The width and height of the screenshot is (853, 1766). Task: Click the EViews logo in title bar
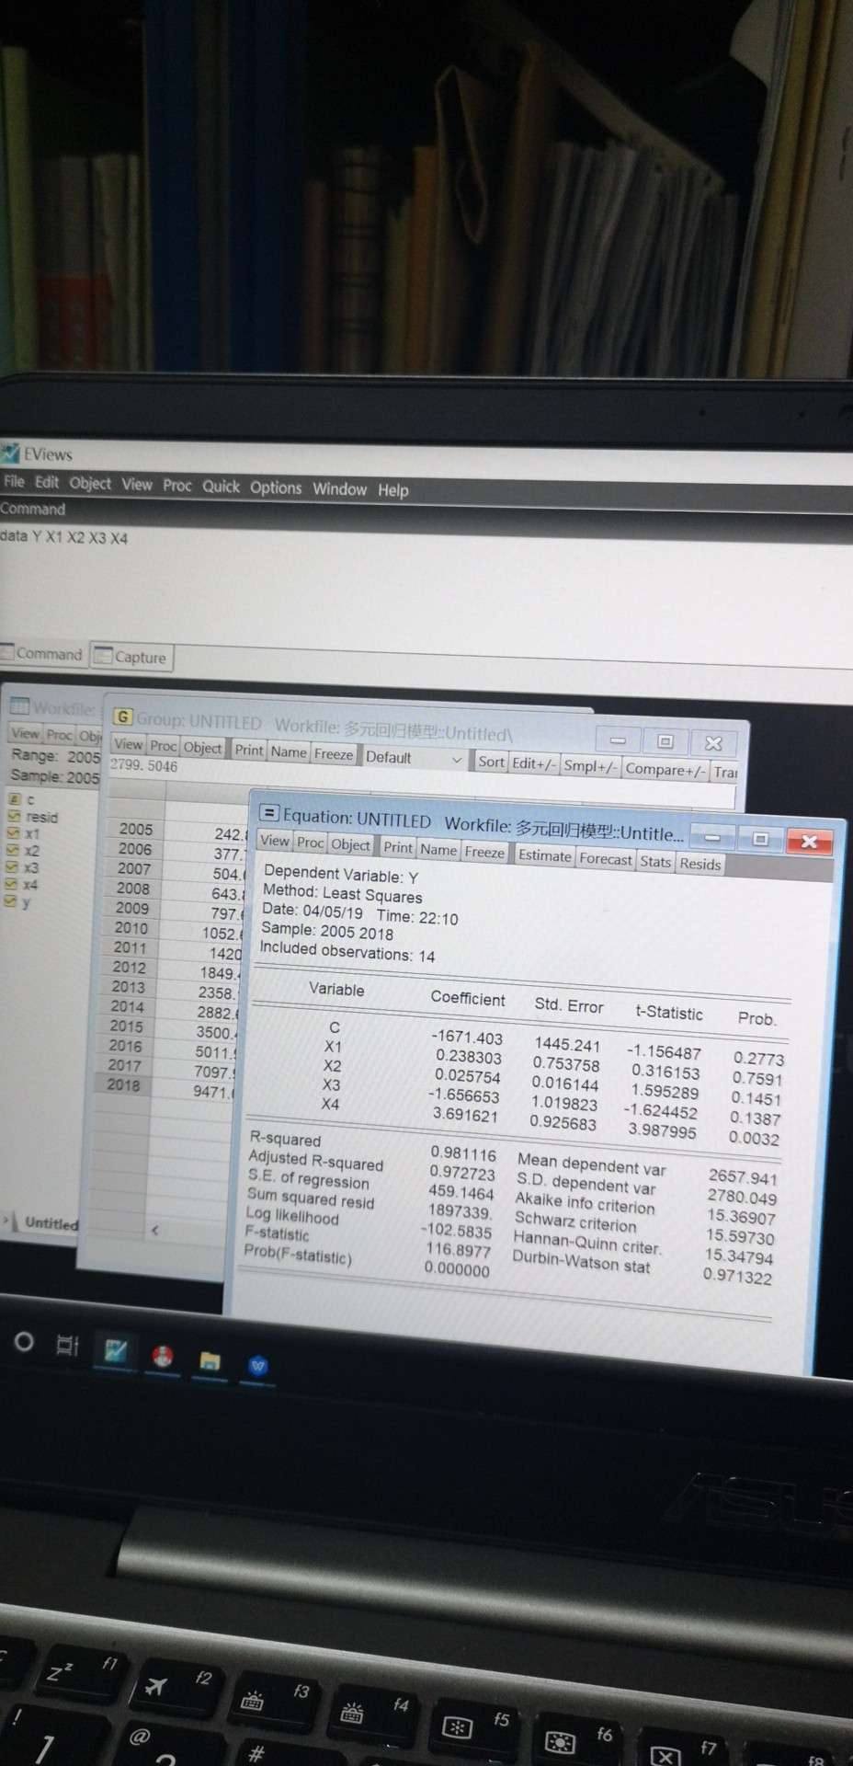click(10, 453)
